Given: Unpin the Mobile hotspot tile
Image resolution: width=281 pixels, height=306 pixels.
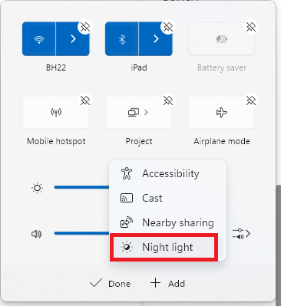Looking at the screenshot, I should (x=85, y=100).
